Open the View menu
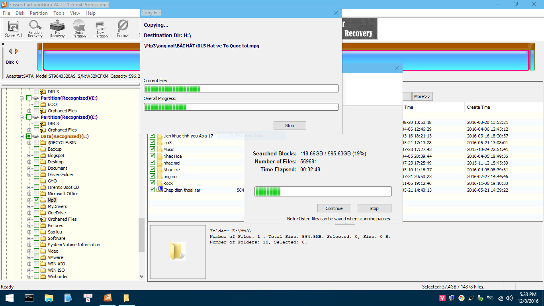 tap(75, 13)
